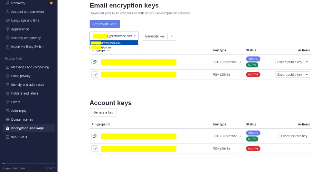Viewport: 322px width, 172px height.
Task: Copy fingerprint of primary email ECC key
Action: click(95, 62)
